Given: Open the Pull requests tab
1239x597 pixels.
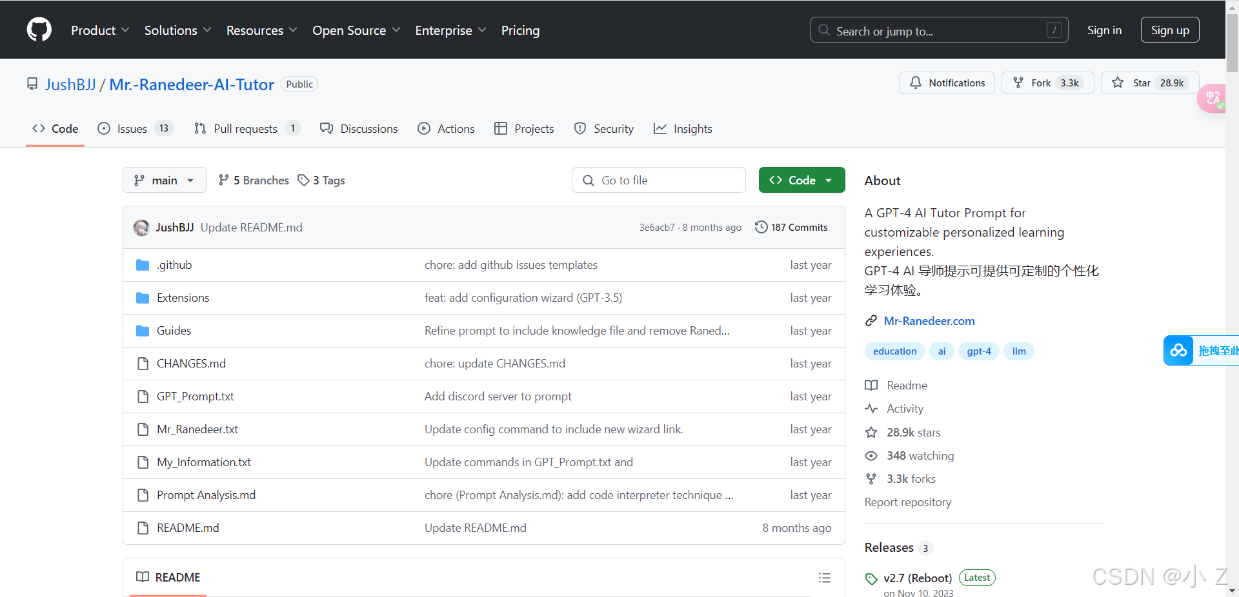Looking at the screenshot, I should tap(246, 129).
